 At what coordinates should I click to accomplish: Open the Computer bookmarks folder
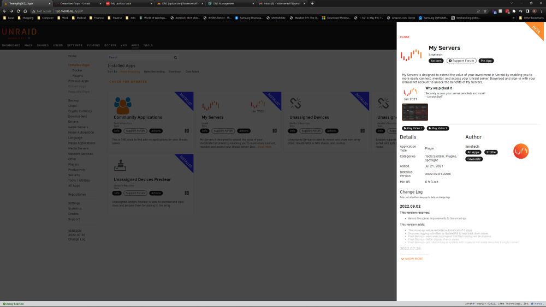tap(45, 18)
